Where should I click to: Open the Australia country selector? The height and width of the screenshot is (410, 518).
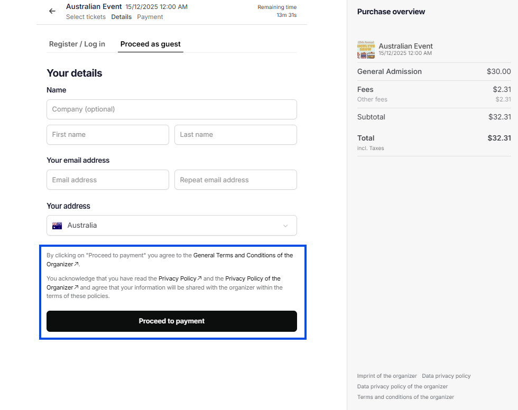171,226
